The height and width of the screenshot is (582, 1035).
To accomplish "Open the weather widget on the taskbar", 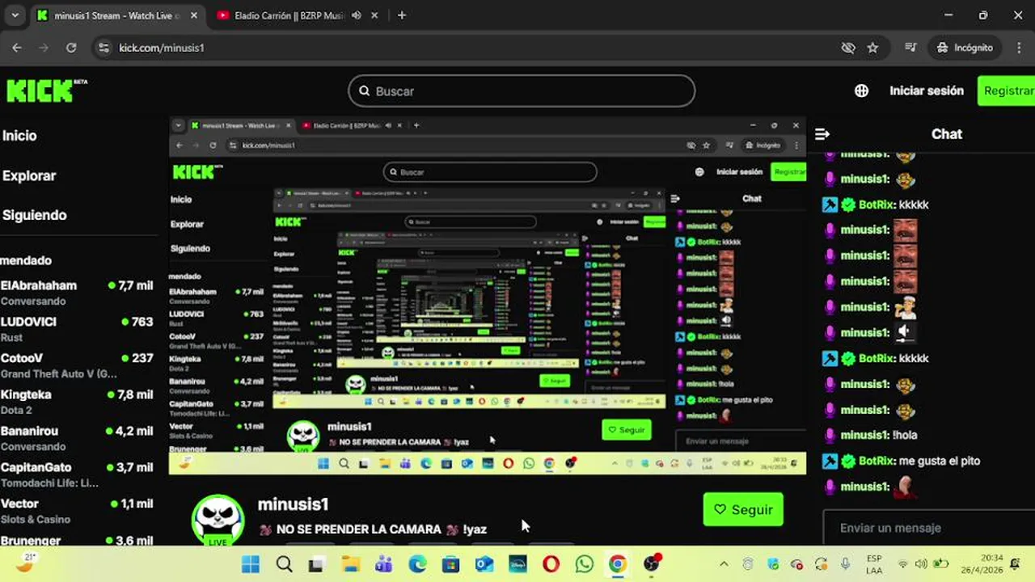I will tap(27, 563).
